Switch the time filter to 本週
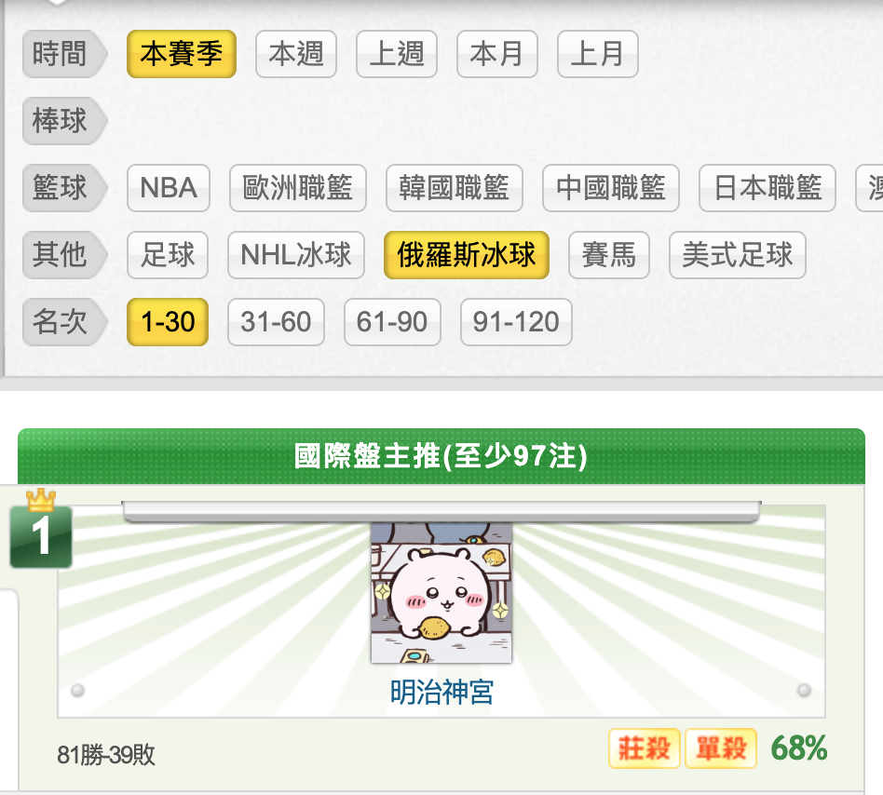Screen dimensions: 883x795 [296, 54]
